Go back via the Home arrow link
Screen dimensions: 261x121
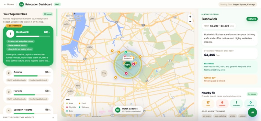(x=9, y=4)
